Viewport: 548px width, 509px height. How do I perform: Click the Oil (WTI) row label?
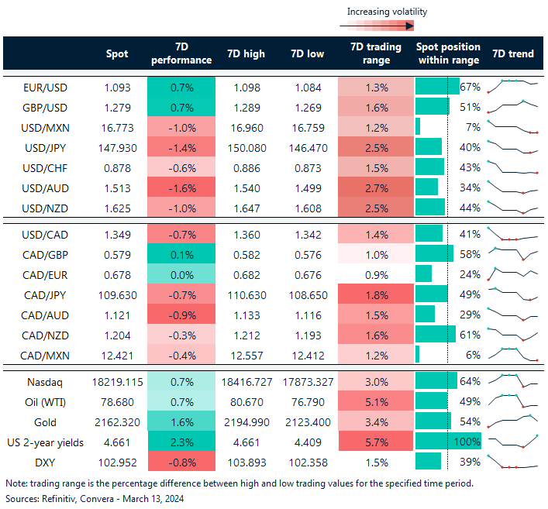(46, 401)
